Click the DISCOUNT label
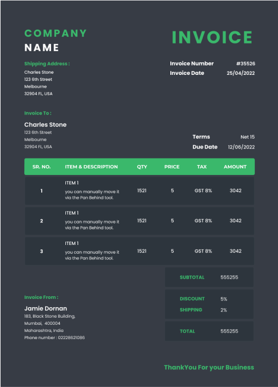The width and height of the screenshot is (278, 387). click(192, 298)
